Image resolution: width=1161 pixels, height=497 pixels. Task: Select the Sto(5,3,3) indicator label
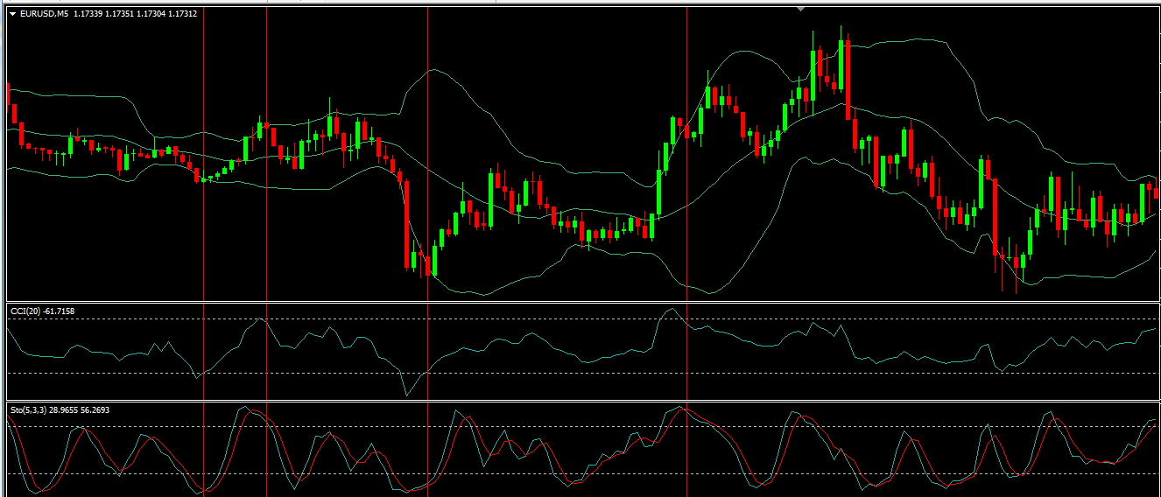pos(28,409)
